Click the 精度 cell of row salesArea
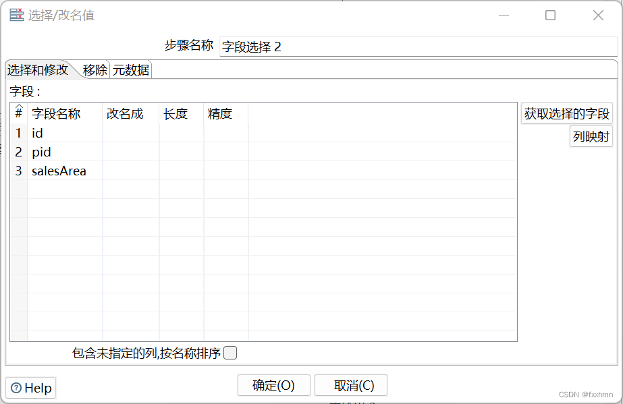 coord(226,171)
